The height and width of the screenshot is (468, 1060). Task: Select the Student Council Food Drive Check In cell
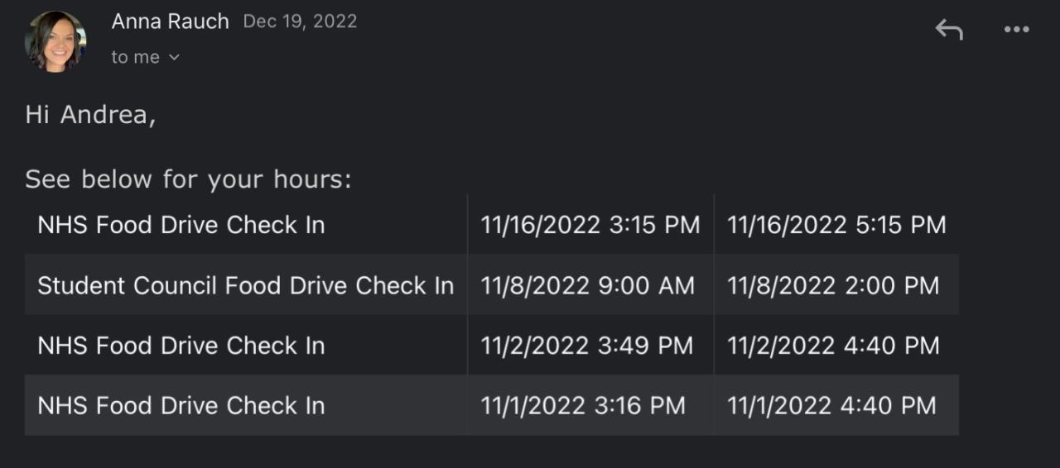pos(245,285)
